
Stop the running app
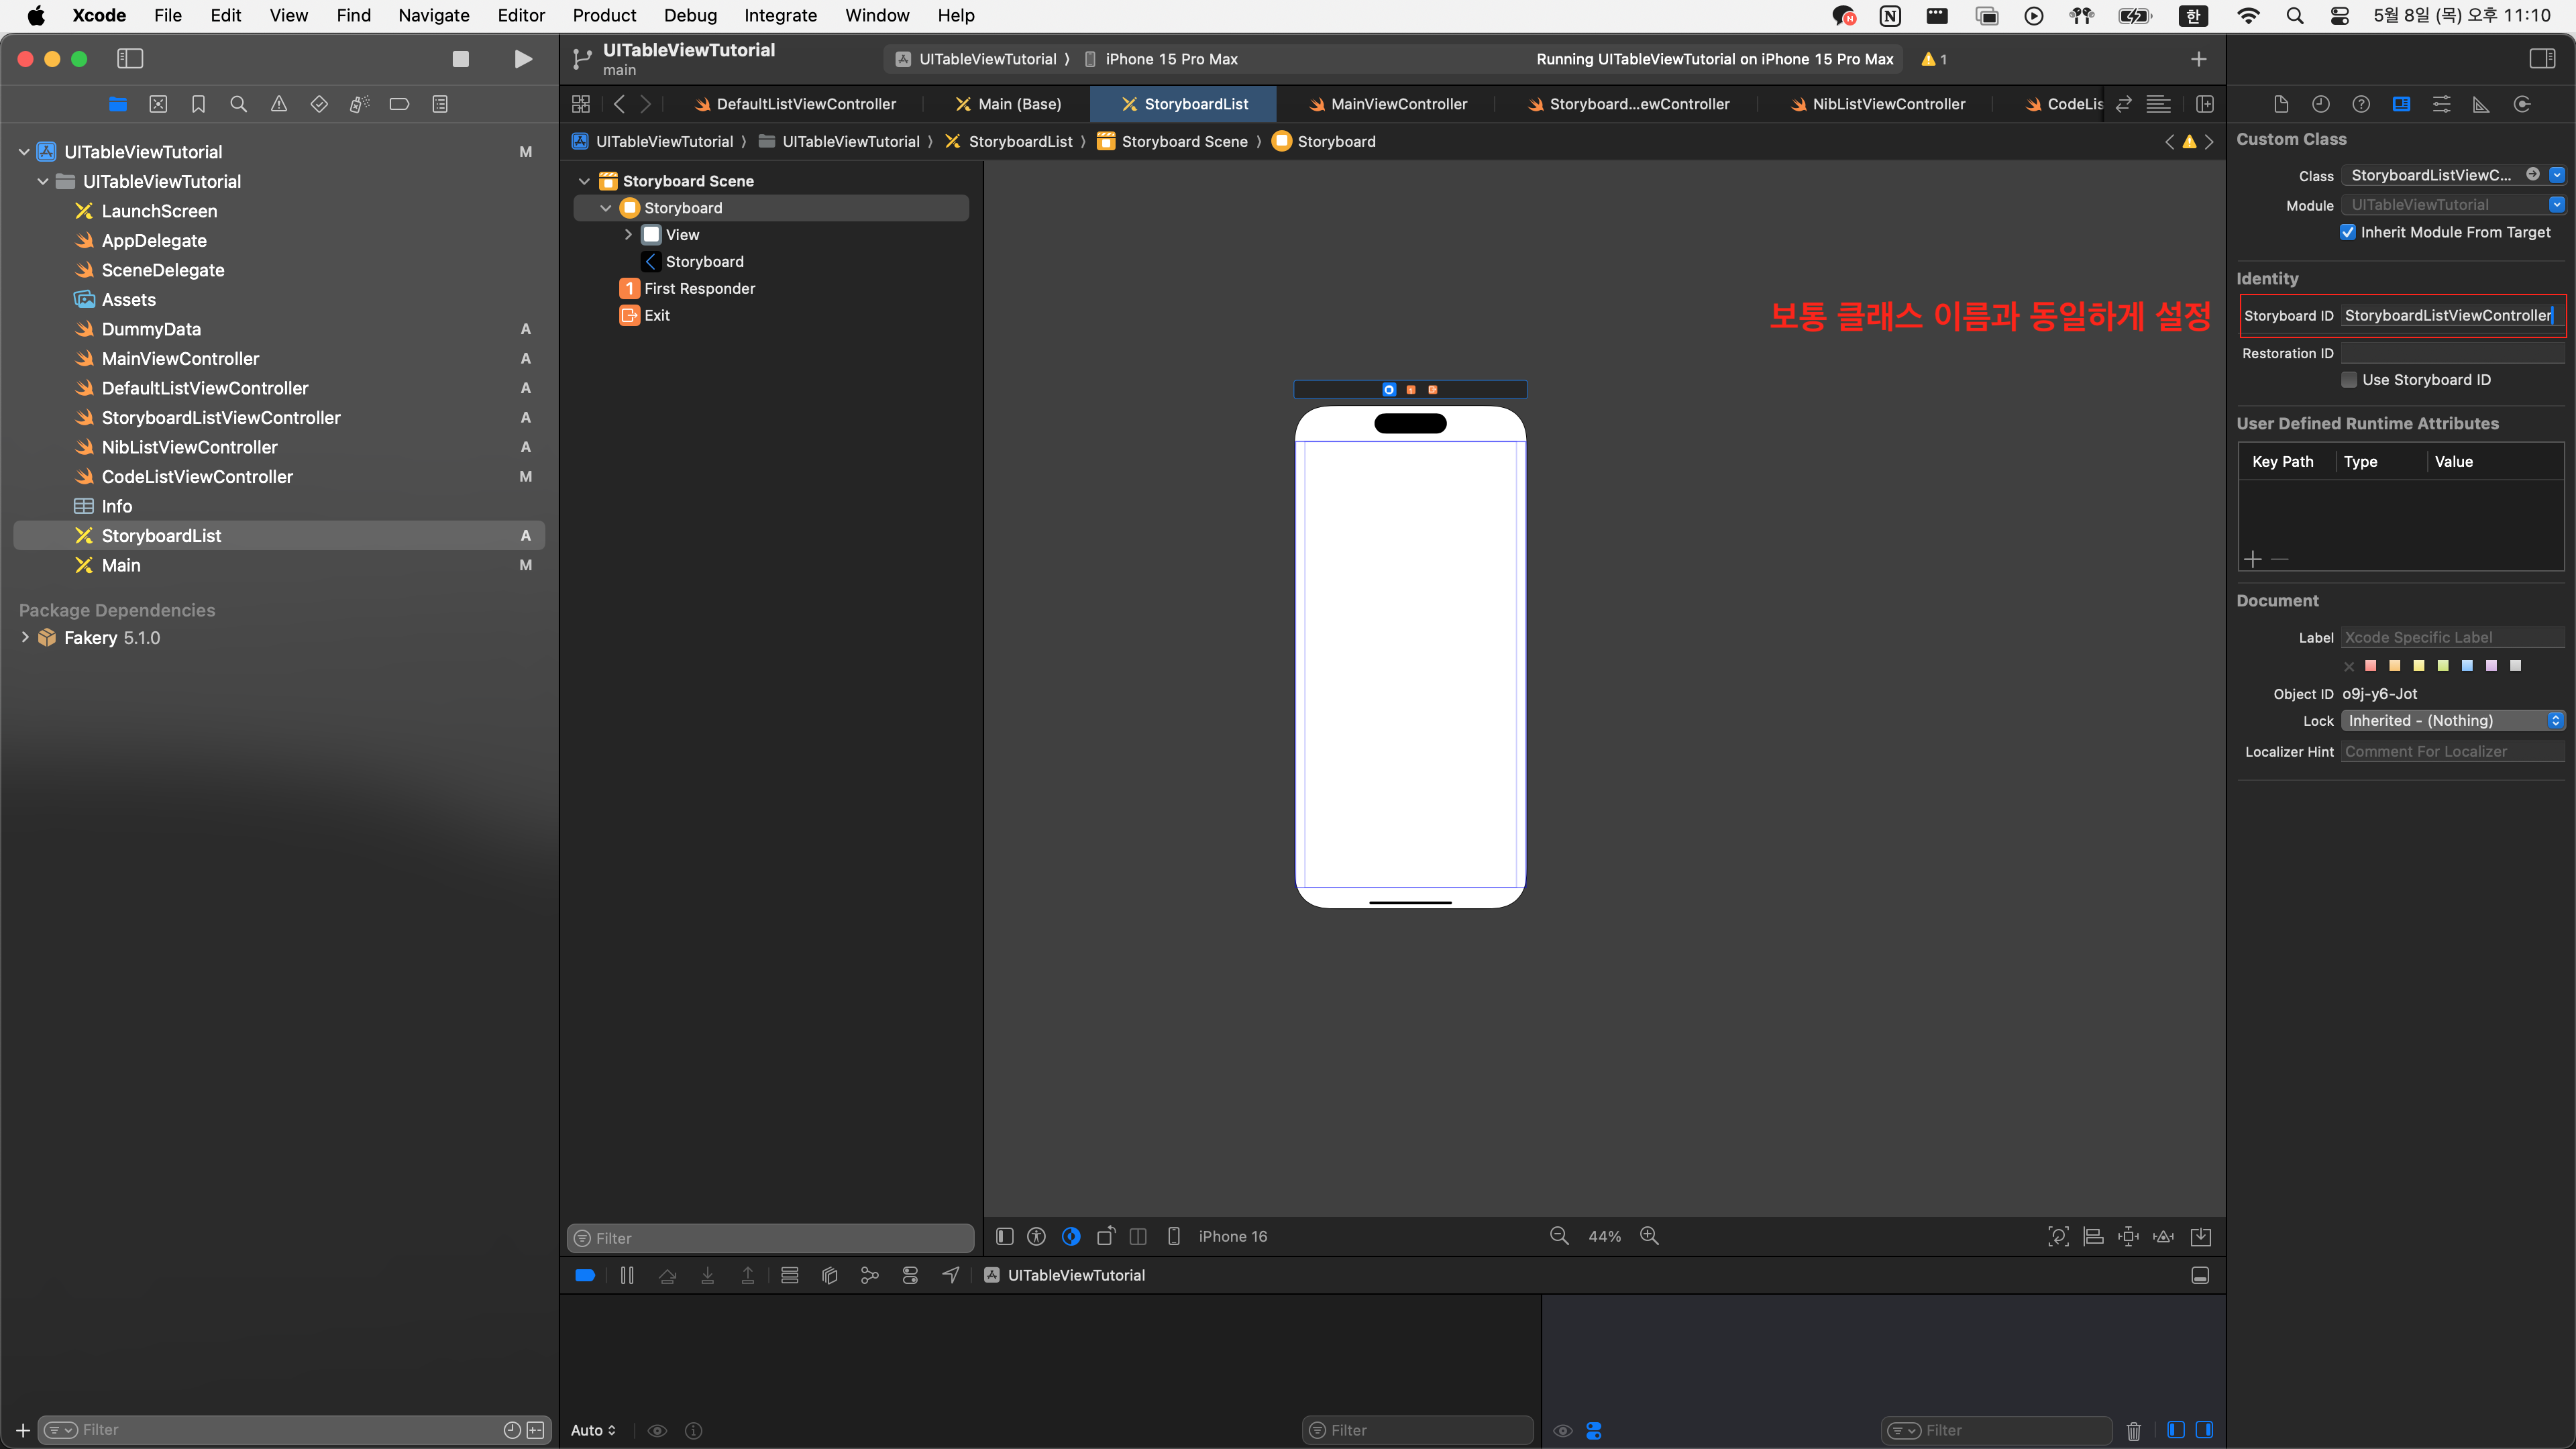(460, 59)
